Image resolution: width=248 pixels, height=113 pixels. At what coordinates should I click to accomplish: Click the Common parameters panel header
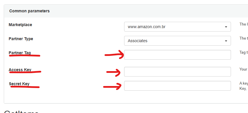[29, 11]
